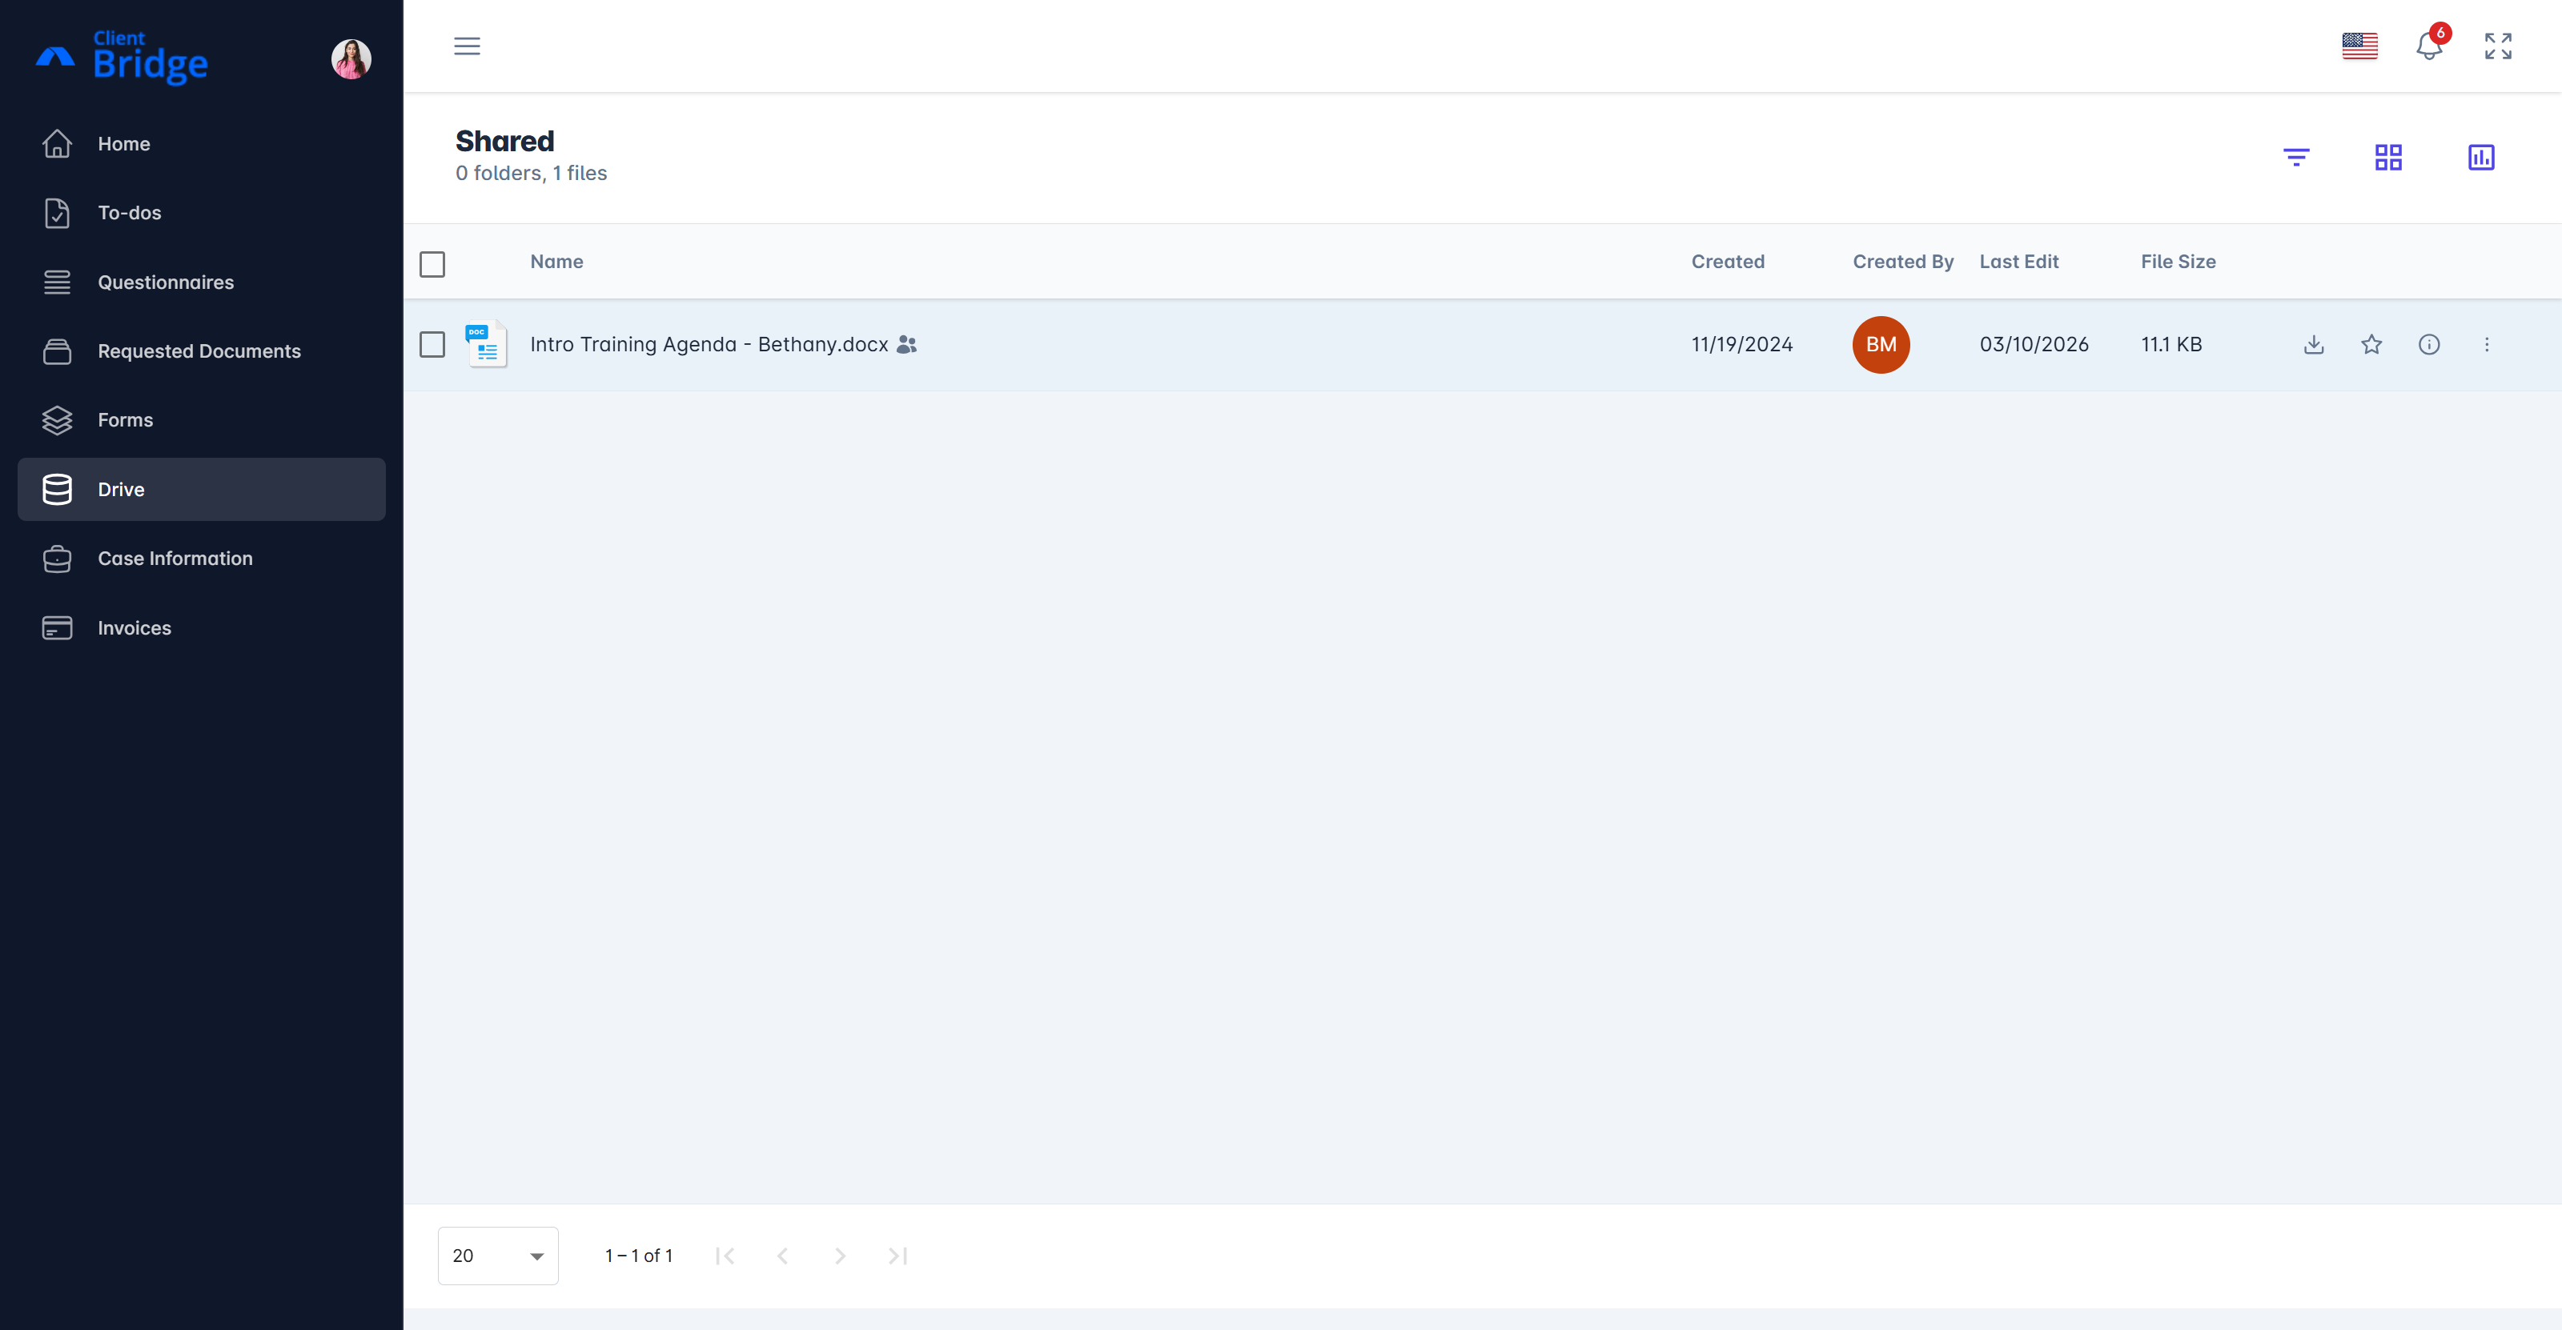Open Intro Training Agenda - Bethany.docx
Image resolution: width=2562 pixels, height=1330 pixels.
click(708, 344)
